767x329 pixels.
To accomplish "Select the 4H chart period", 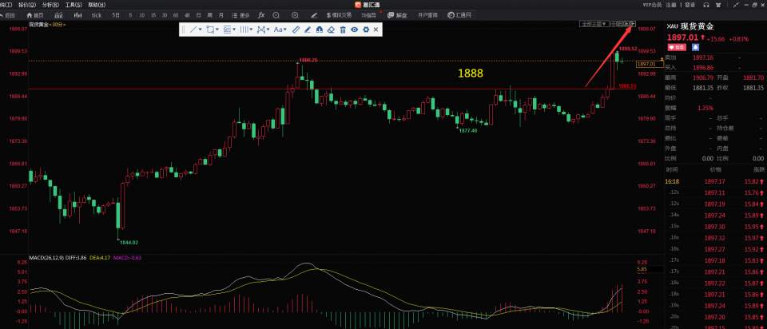I will click(187, 15).
